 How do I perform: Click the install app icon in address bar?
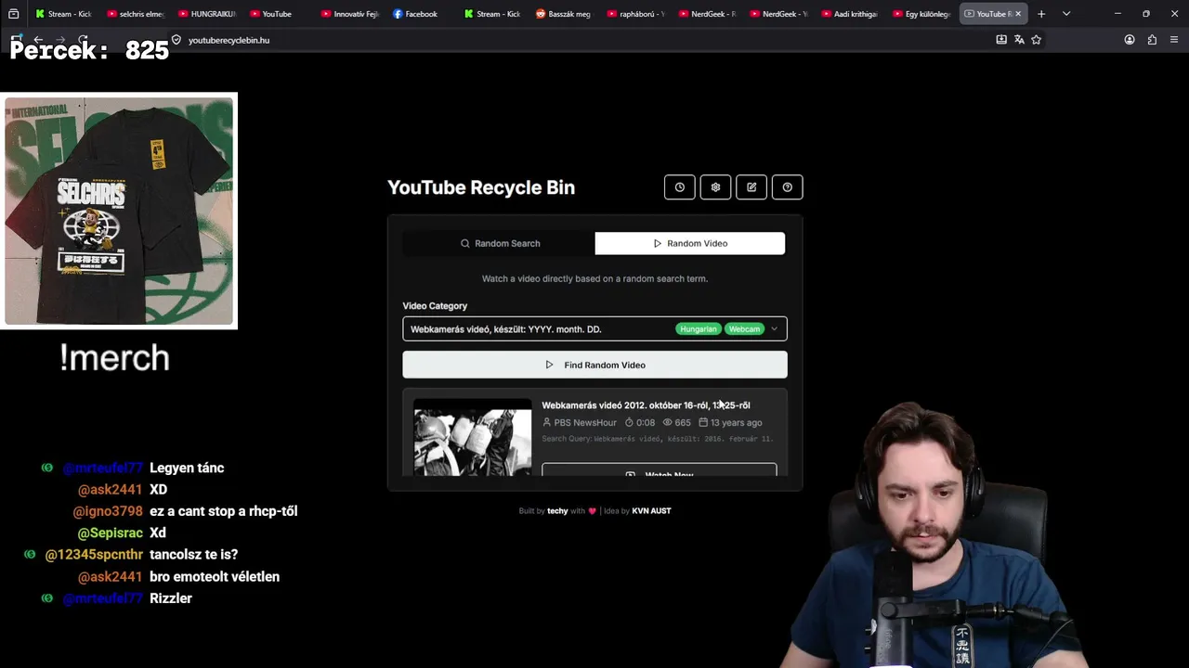1001,40
